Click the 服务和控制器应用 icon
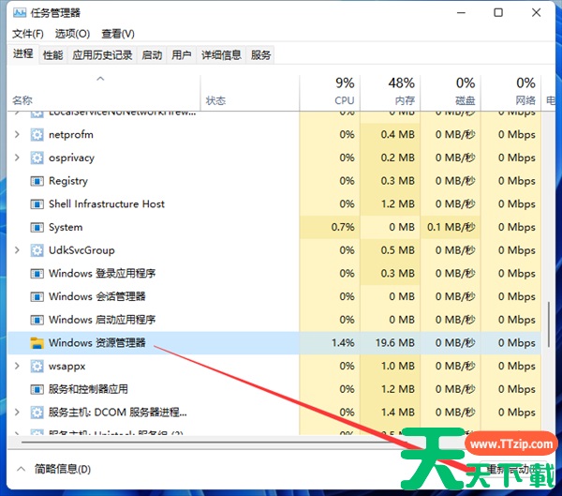The height and width of the screenshot is (496, 562). (37, 389)
